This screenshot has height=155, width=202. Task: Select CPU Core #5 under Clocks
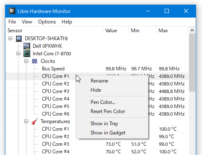55,106
